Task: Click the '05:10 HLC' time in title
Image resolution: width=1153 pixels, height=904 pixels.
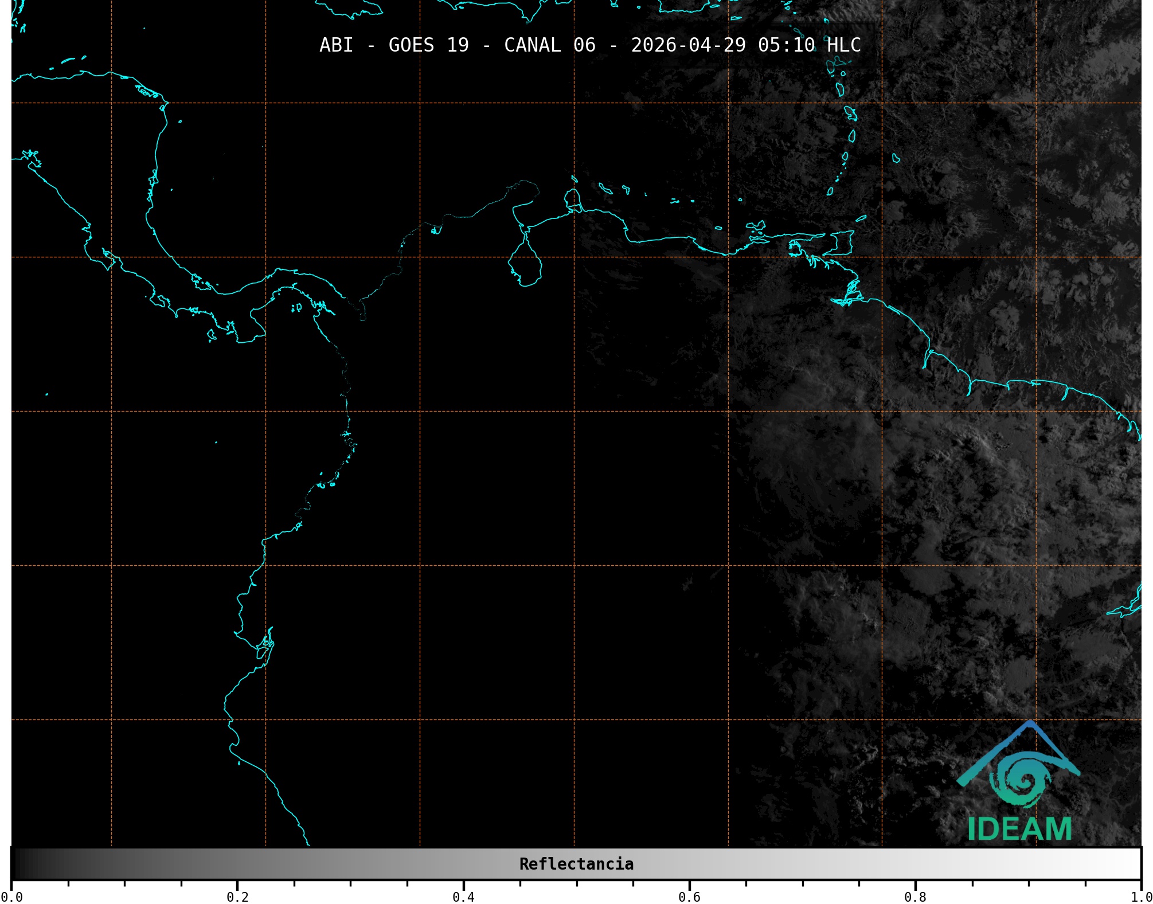Action: [809, 45]
